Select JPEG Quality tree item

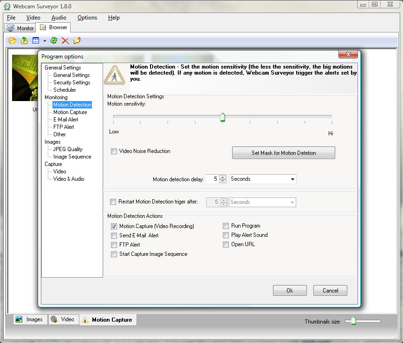[x=68, y=150]
